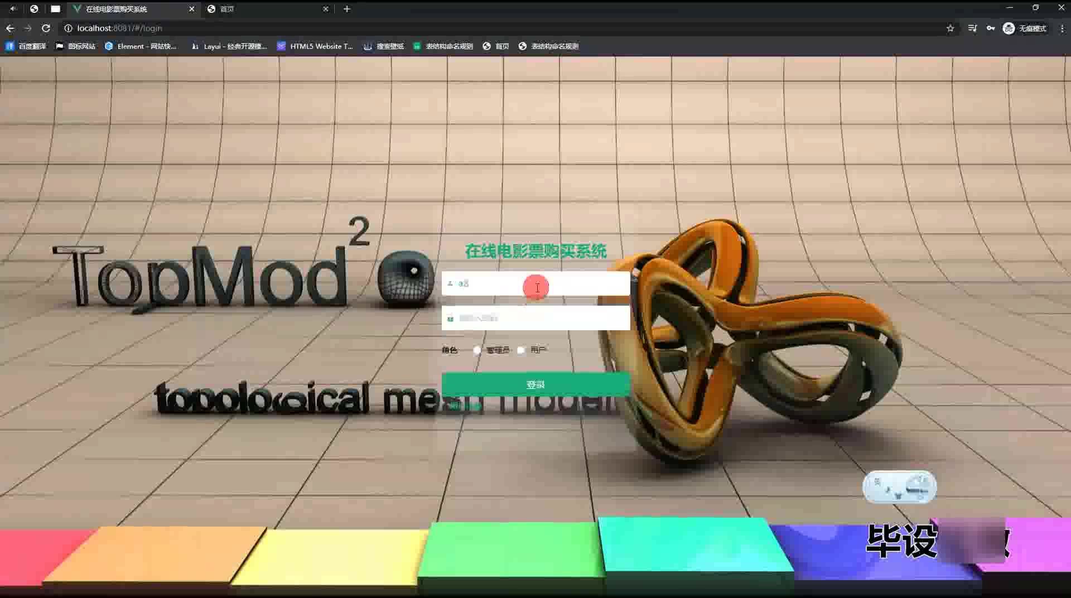Image resolution: width=1071 pixels, height=598 pixels.
Task: Open the first 表结构命名规则 bookmark with green icon
Action: pyautogui.click(x=443, y=46)
